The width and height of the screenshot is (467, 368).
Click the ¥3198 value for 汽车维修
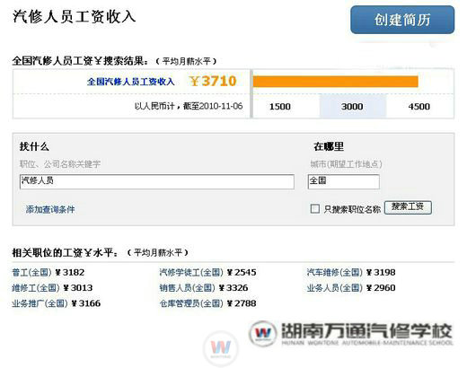click(381, 272)
